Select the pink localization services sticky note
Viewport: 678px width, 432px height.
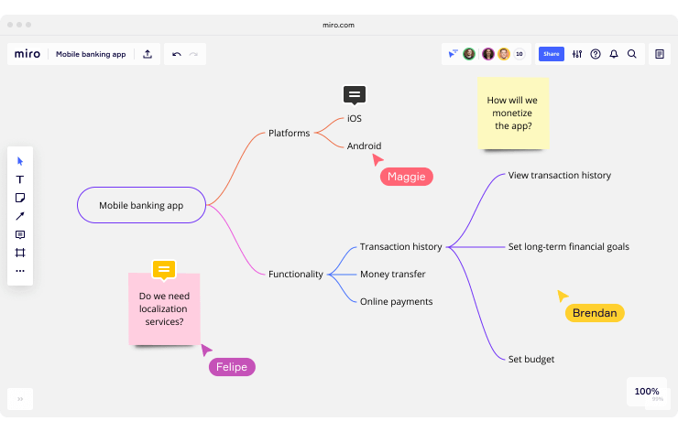[164, 308]
